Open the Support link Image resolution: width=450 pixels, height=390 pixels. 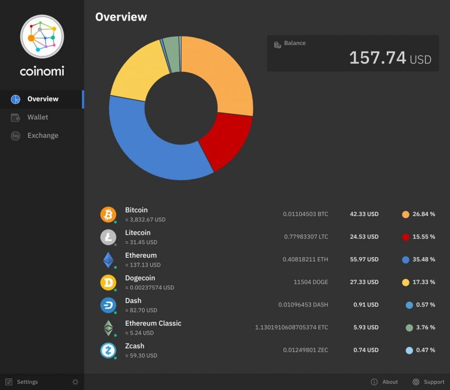pos(428,382)
